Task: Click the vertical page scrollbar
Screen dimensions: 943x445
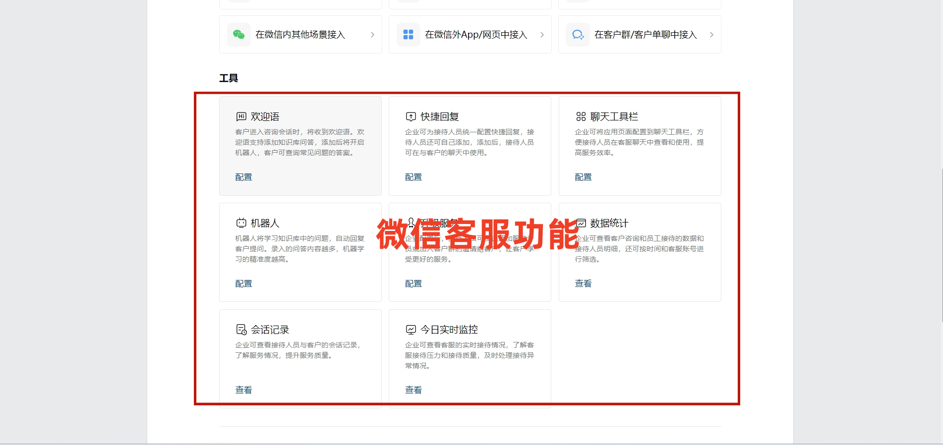Action: pyautogui.click(x=942, y=245)
